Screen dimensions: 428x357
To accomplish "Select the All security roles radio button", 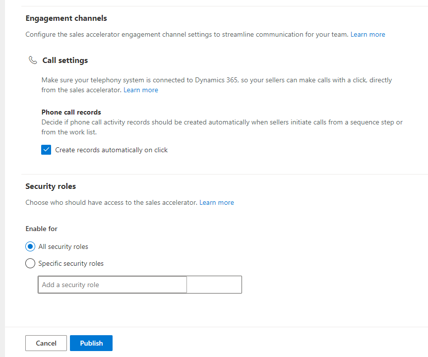I will click(30, 246).
